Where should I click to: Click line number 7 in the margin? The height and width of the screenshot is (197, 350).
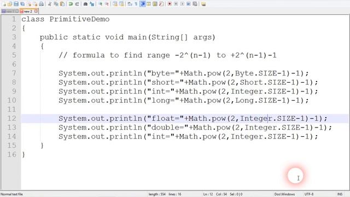pos(14,73)
